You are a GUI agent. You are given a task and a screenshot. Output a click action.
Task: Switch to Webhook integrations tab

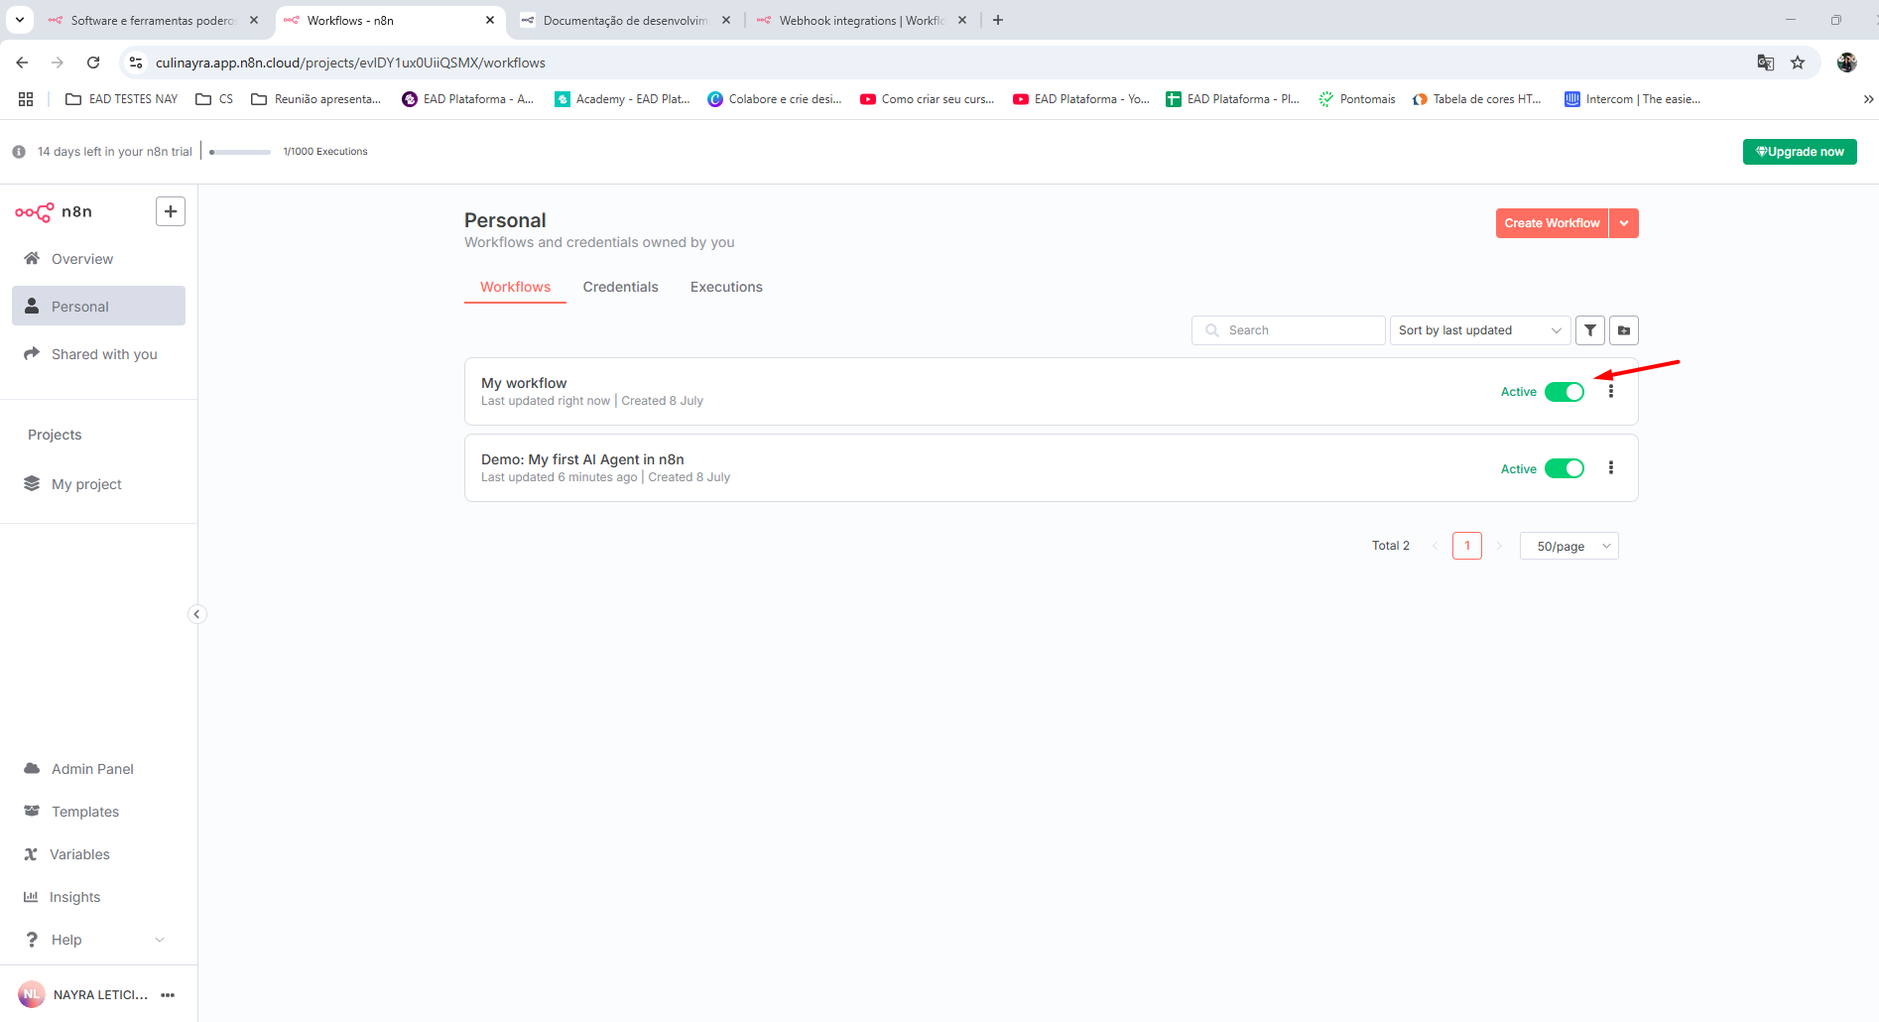pos(861,20)
